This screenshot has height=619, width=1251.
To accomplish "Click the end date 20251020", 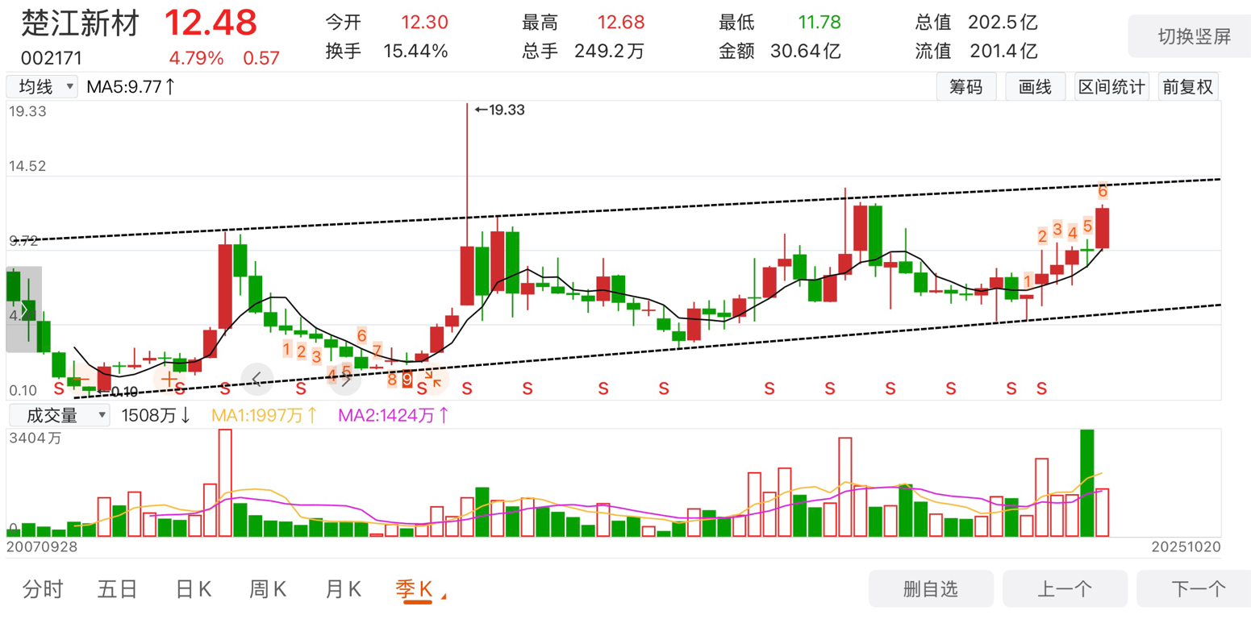I will pos(1186,546).
